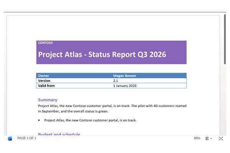Click the full screen icon
230x153 pixels.
pyautogui.click(x=221, y=138)
